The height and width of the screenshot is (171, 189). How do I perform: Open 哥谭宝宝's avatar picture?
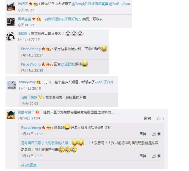tap(11, 22)
